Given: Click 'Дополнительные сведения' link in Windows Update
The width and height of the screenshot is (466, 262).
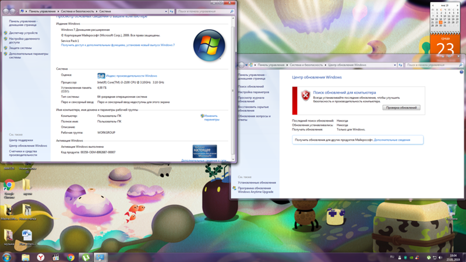Looking at the screenshot, I should (x=391, y=140).
